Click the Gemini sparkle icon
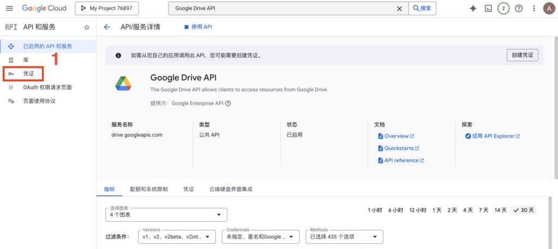Image resolution: width=558 pixels, height=249 pixels. (x=473, y=9)
